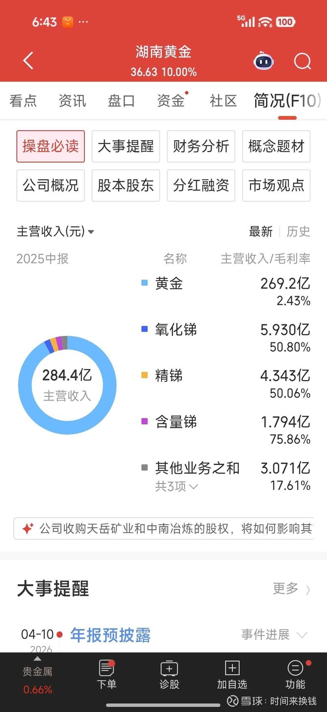The image size is (327, 712).
Task: Switch to the 资金 capital flow tab
Action: (170, 101)
